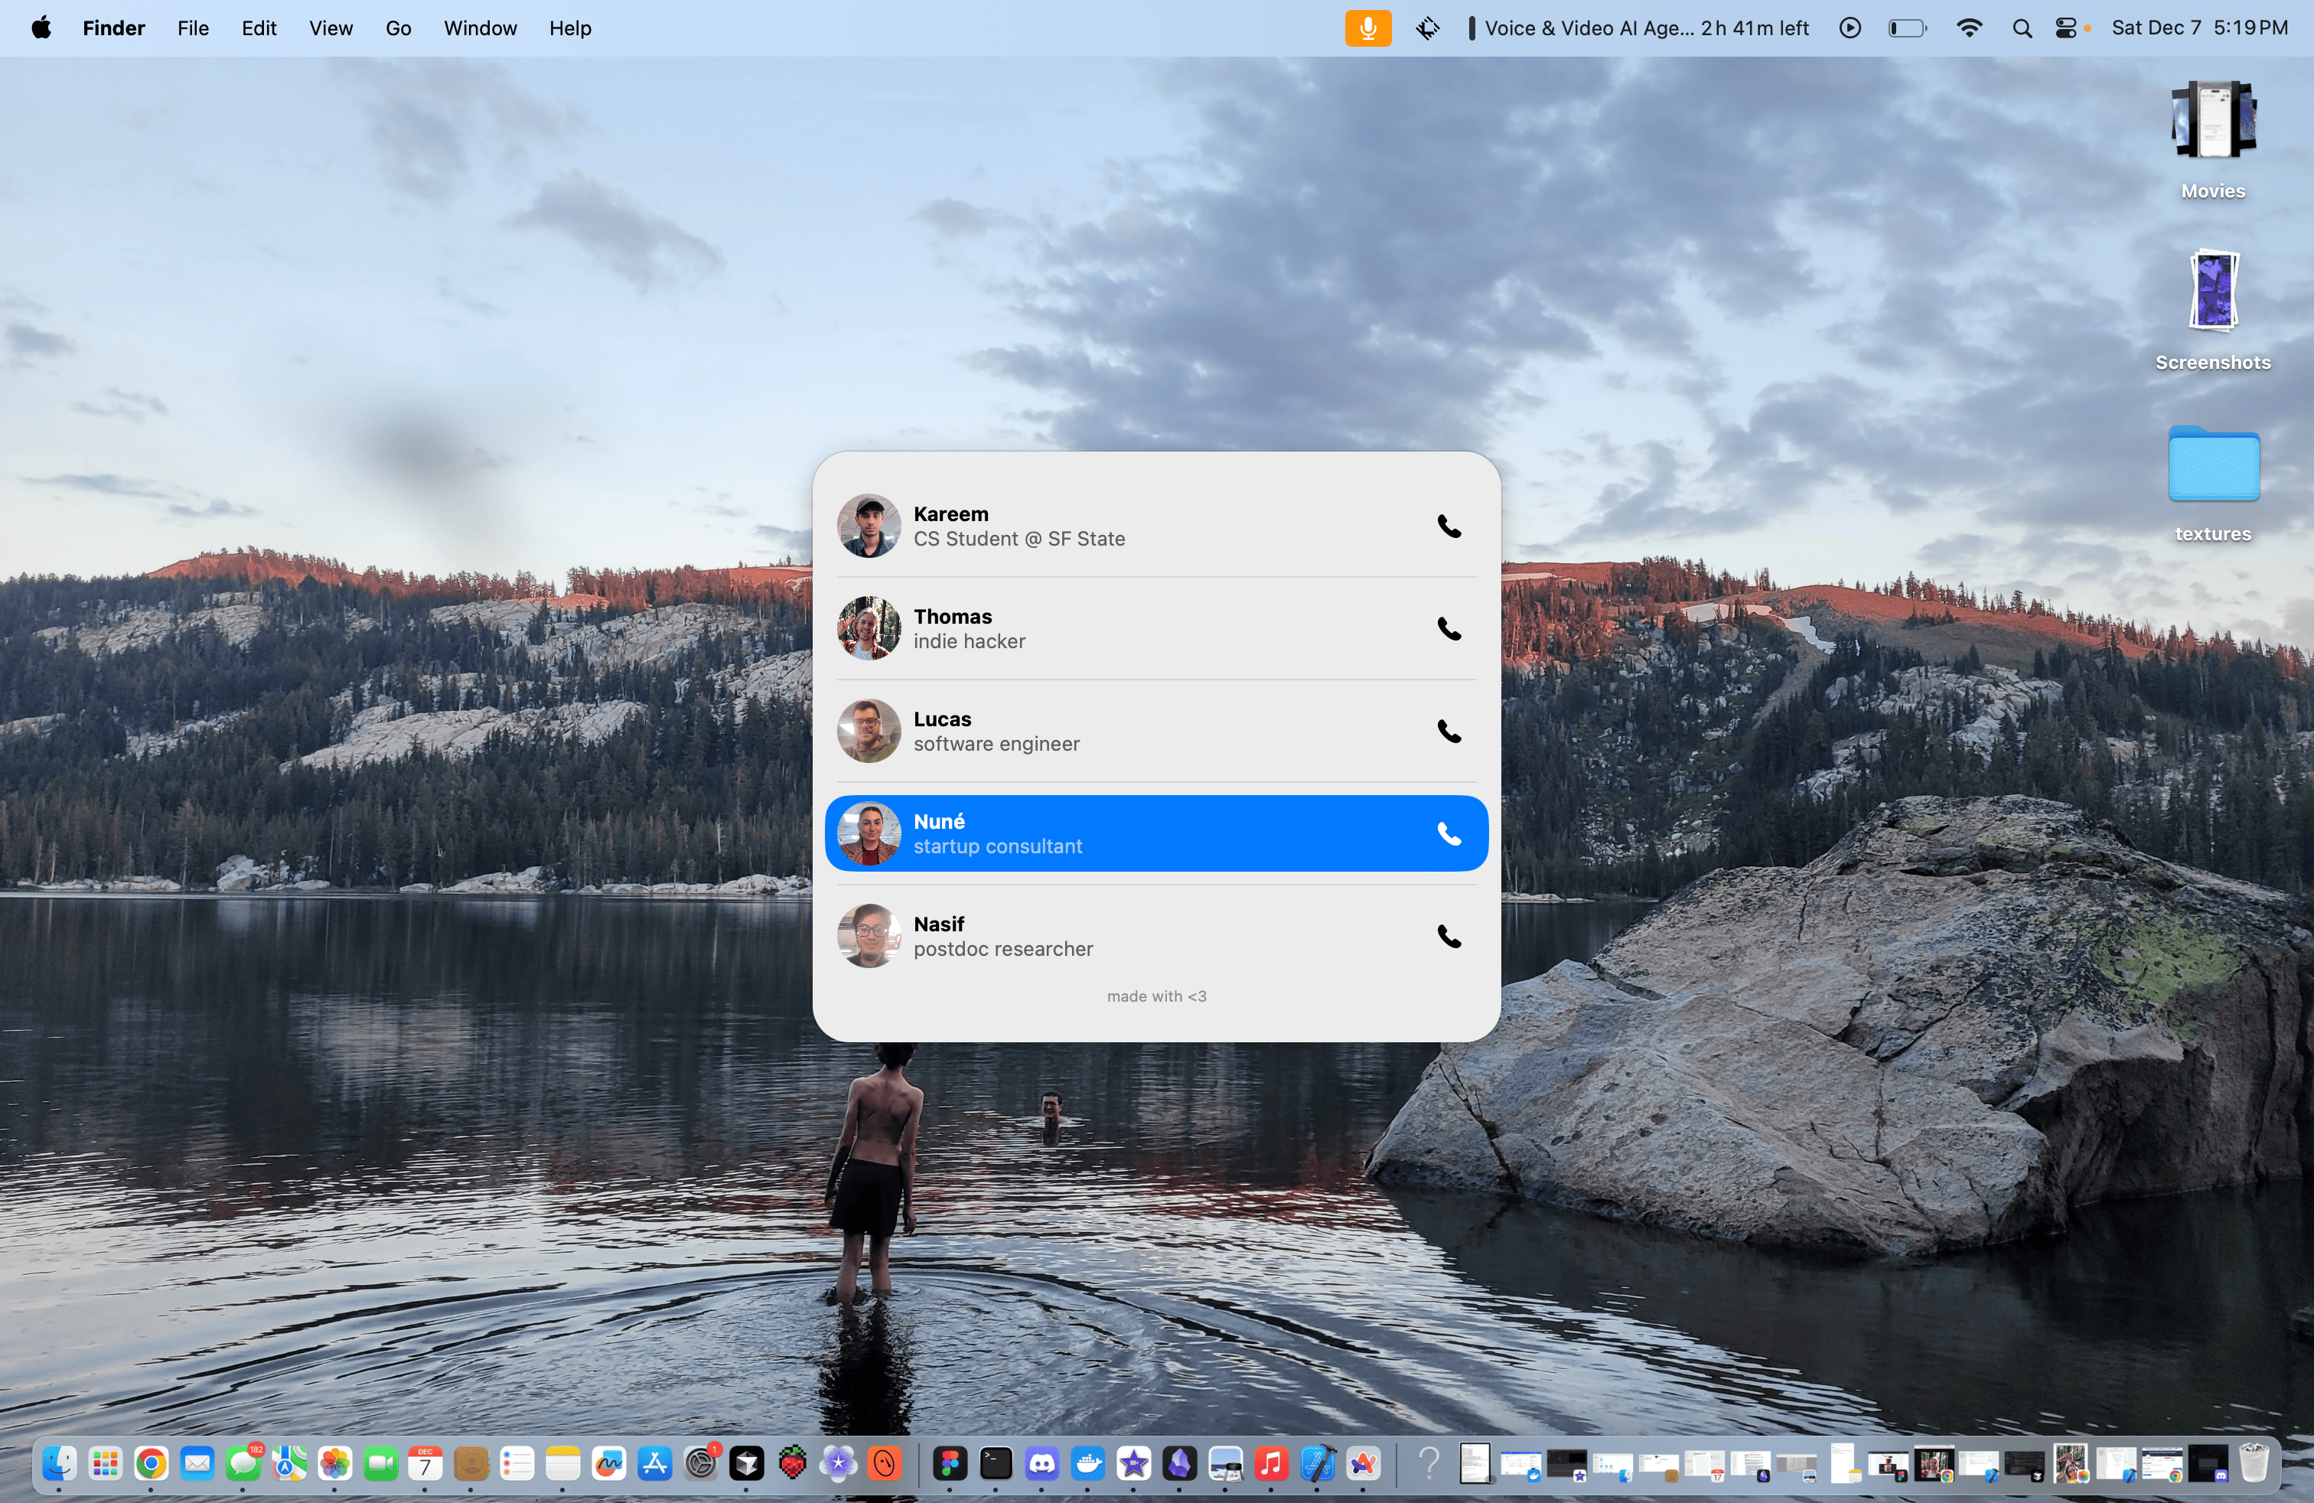Click the orange microphone menu bar icon
2314x1503 pixels.
pyautogui.click(x=1367, y=28)
